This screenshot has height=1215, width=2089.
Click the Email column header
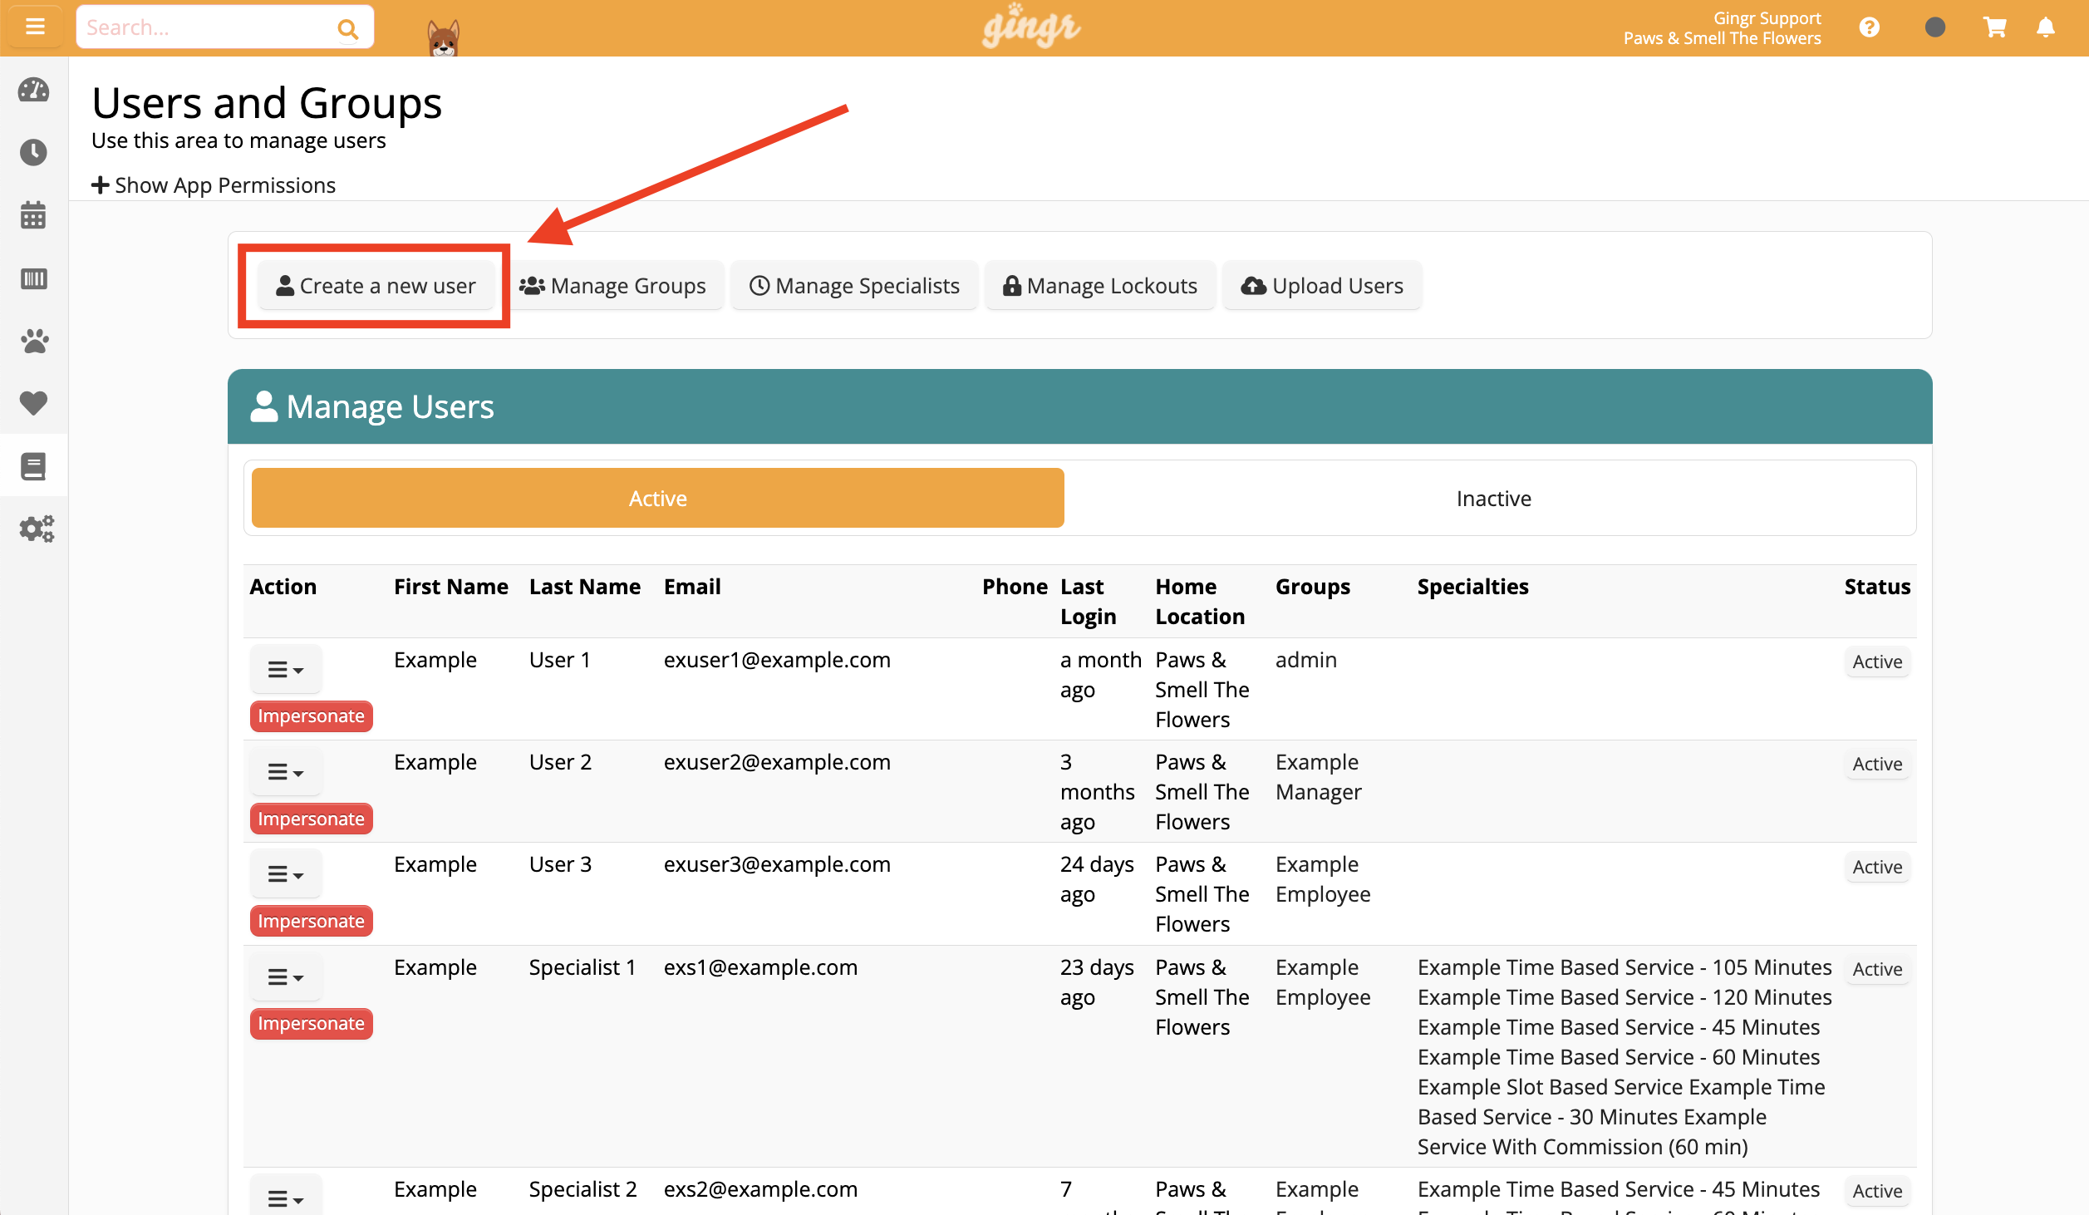pos(692,587)
